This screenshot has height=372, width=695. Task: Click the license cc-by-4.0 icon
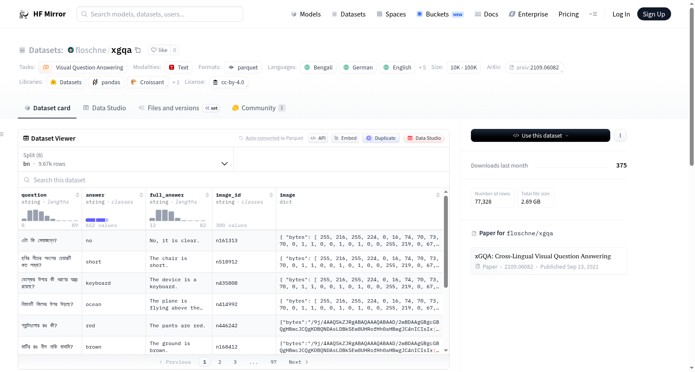point(215,82)
